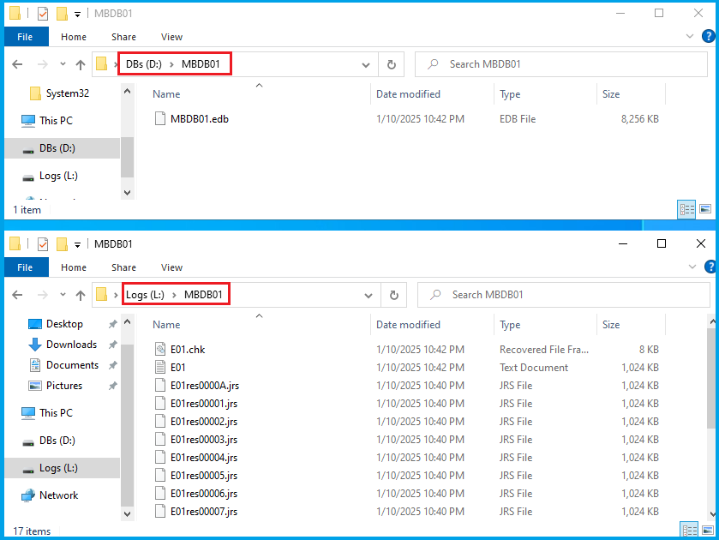The width and height of the screenshot is (719, 540).
Task: Sort by Date modified in the bottom window
Action: [408, 325]
